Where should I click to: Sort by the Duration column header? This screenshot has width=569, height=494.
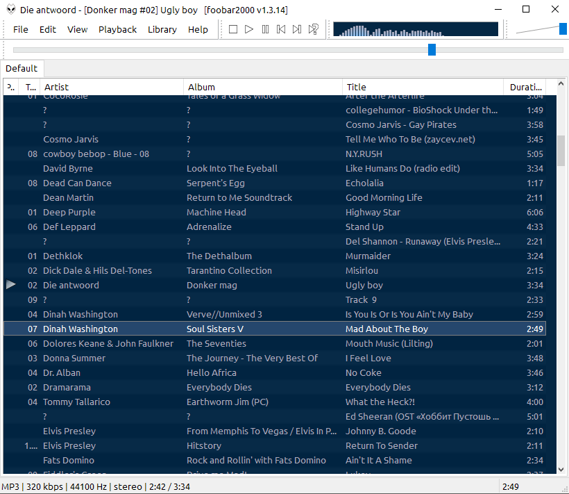[x=525, y=87]
